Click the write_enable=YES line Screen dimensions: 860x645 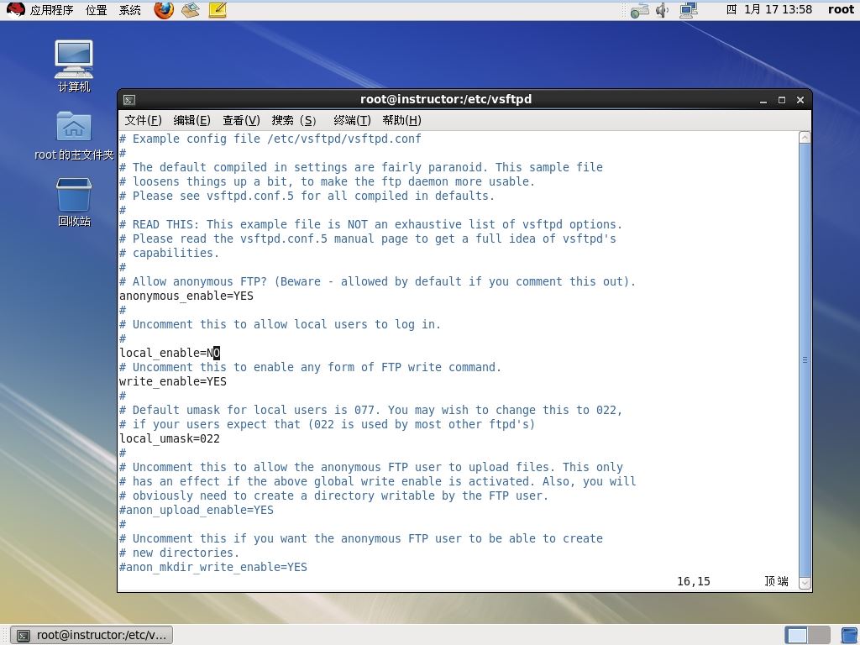click(x=173, y=382)
